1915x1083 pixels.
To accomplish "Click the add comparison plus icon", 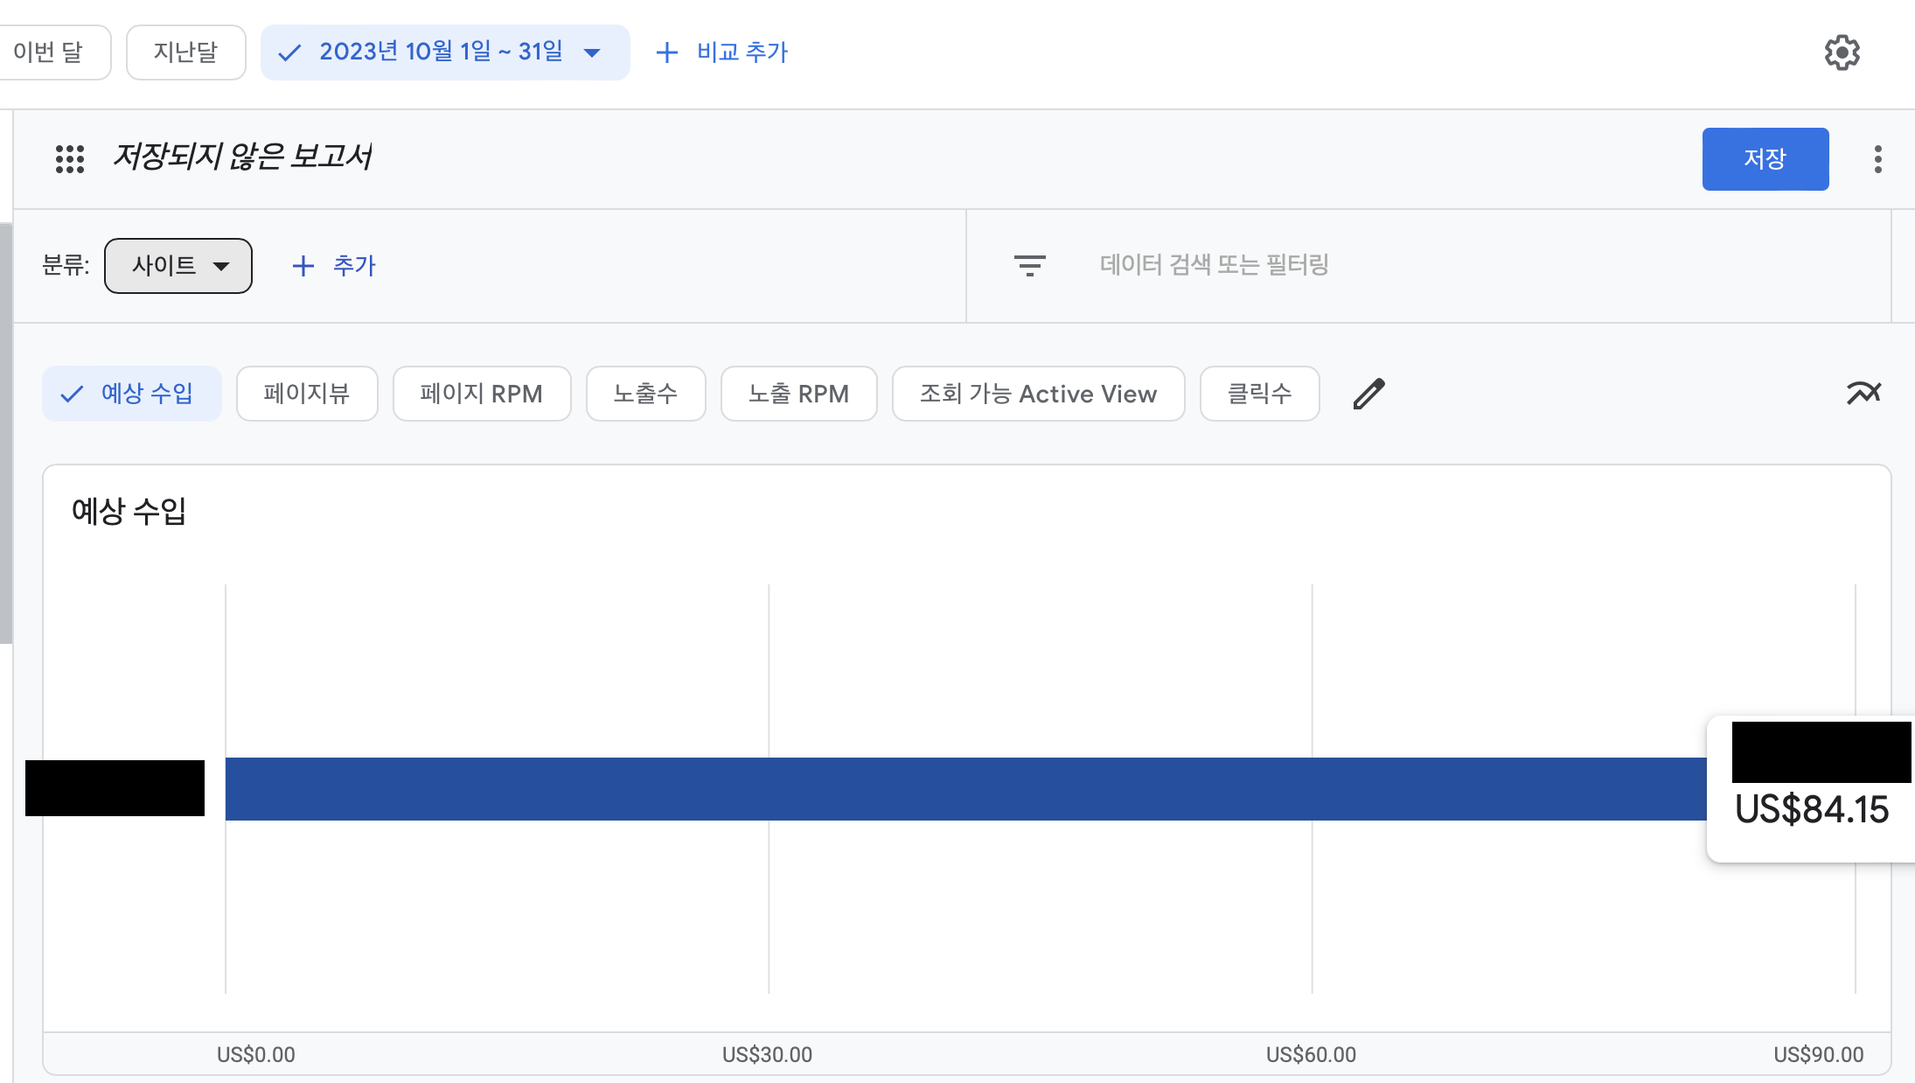I will point(668,52).
